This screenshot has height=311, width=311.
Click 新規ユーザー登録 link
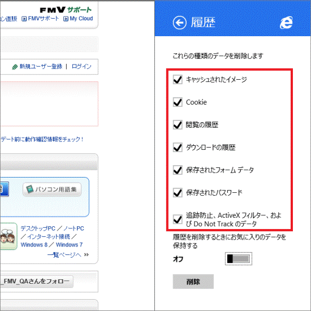click(x=41, y=67)
